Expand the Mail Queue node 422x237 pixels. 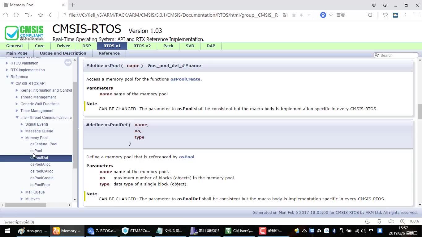click(x=22, y=192)
